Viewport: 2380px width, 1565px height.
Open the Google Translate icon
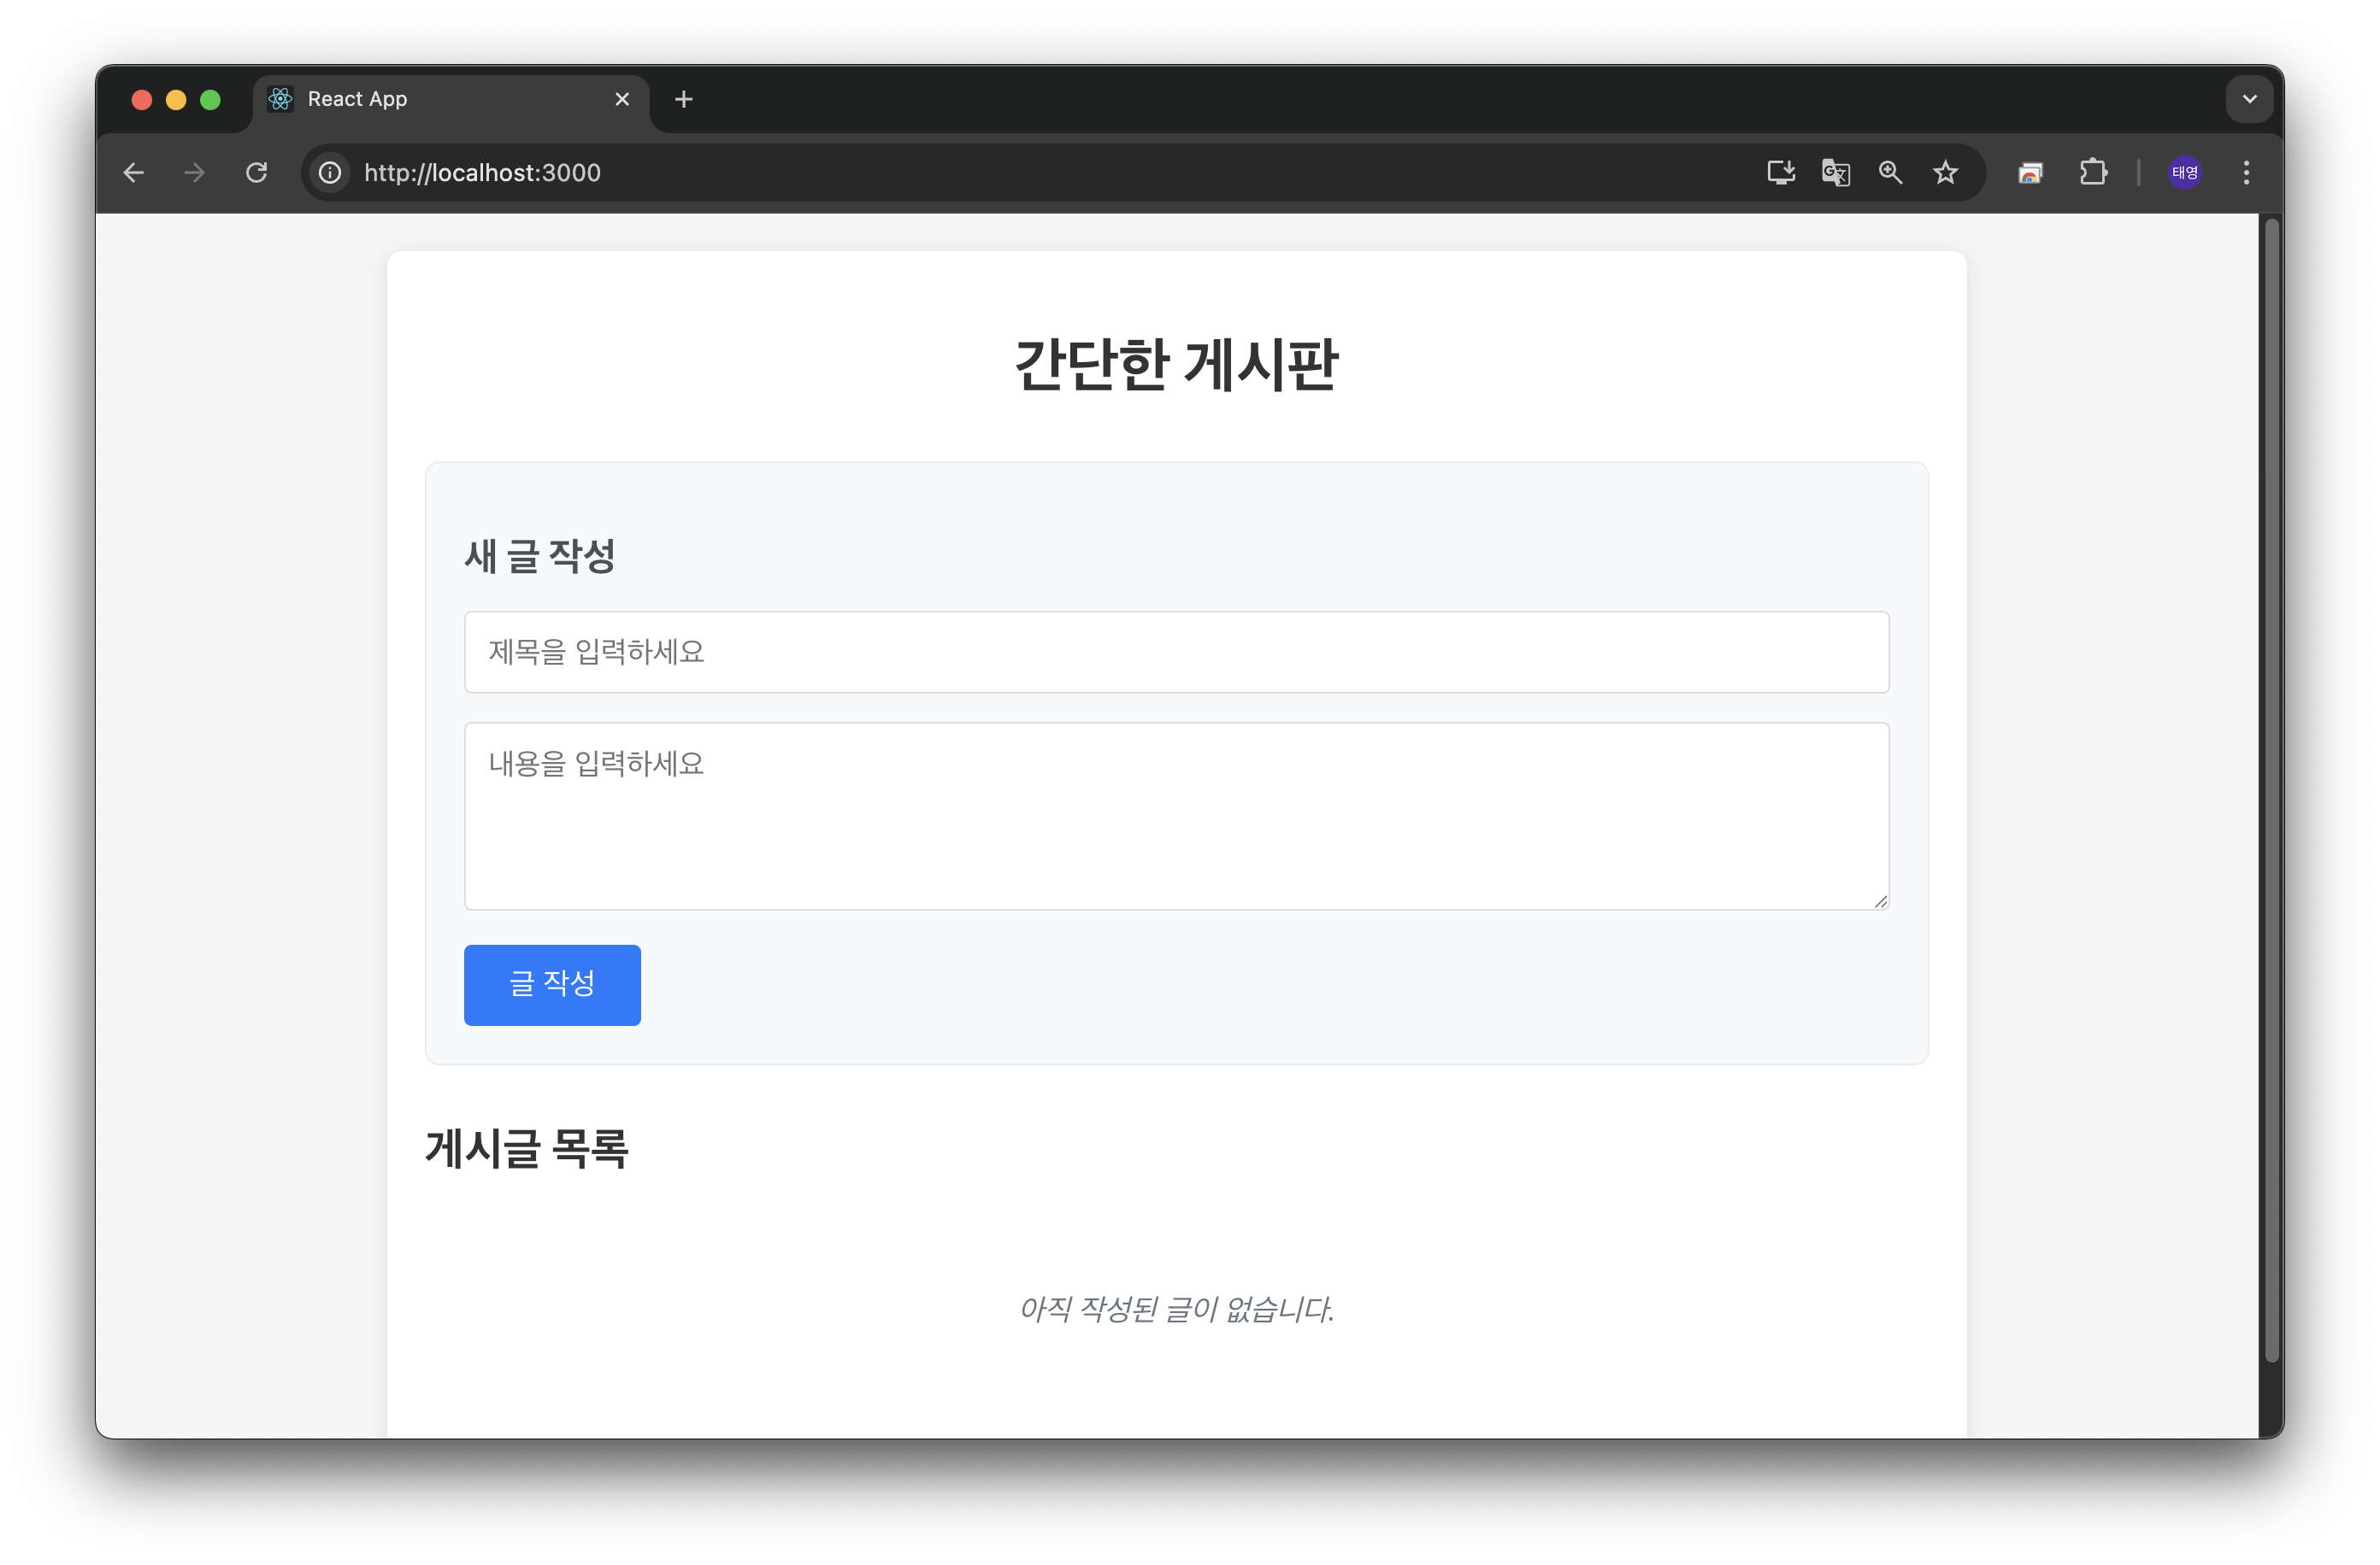[x=1835, y=173]
